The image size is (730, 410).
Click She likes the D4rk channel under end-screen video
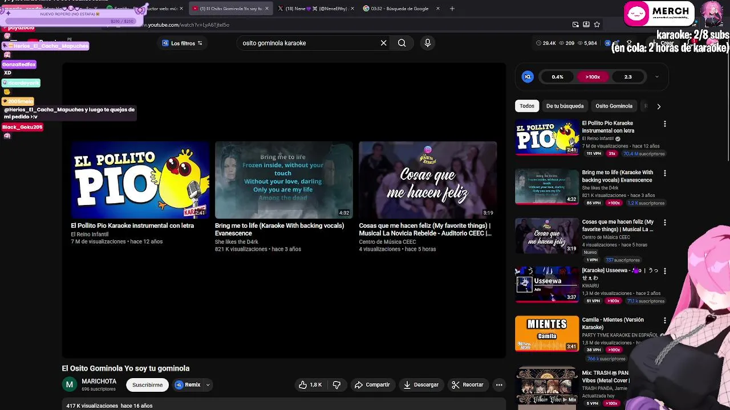236,242
